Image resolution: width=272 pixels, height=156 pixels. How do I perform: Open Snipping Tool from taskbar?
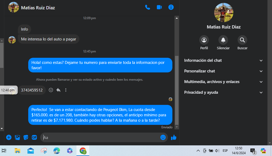click(x=44, y=151)
